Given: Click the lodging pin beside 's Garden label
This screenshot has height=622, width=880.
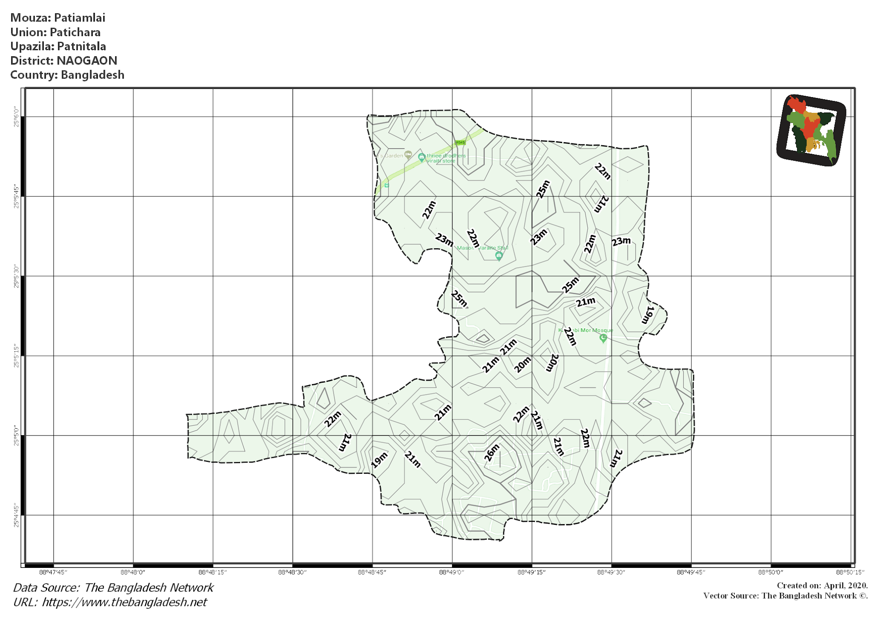Looking at the screenshot, I should click(408, 155).
